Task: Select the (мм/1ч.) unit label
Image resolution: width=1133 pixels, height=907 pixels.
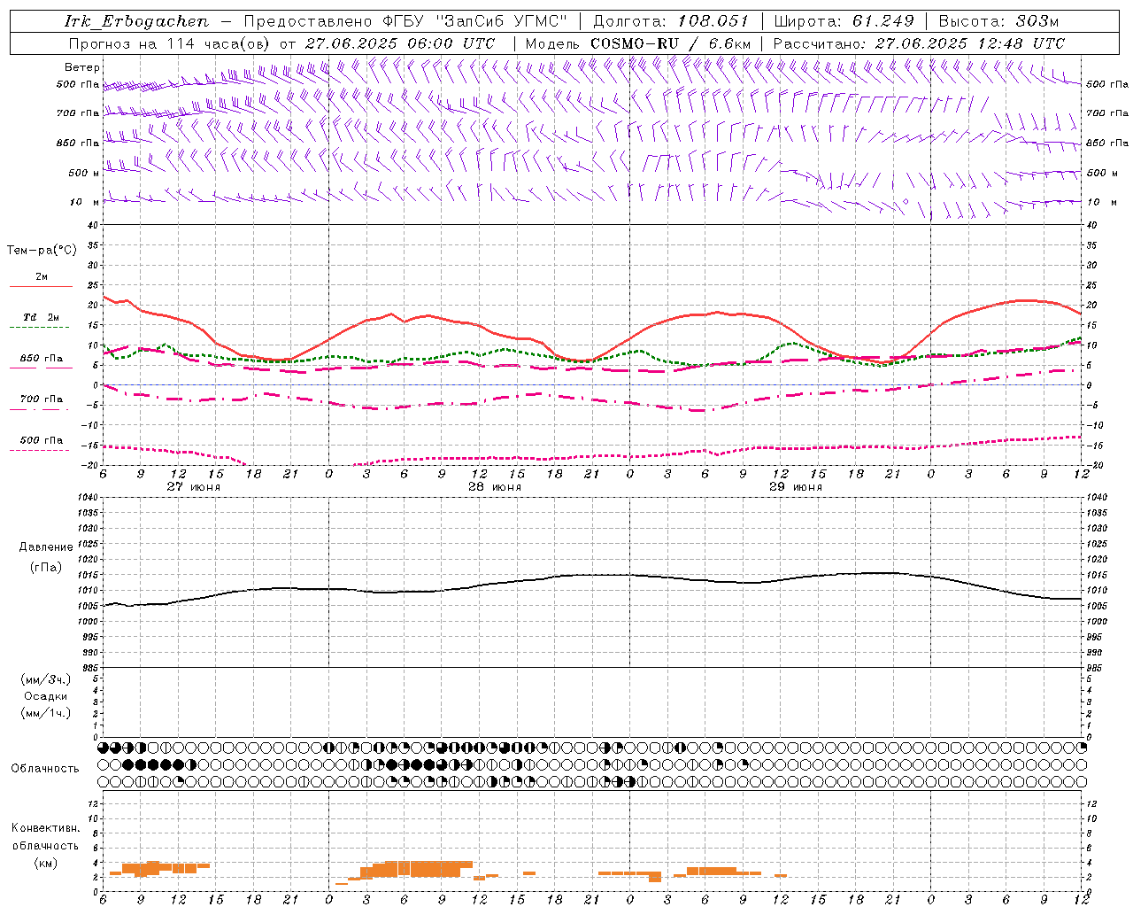Action: tap(45, 713)
